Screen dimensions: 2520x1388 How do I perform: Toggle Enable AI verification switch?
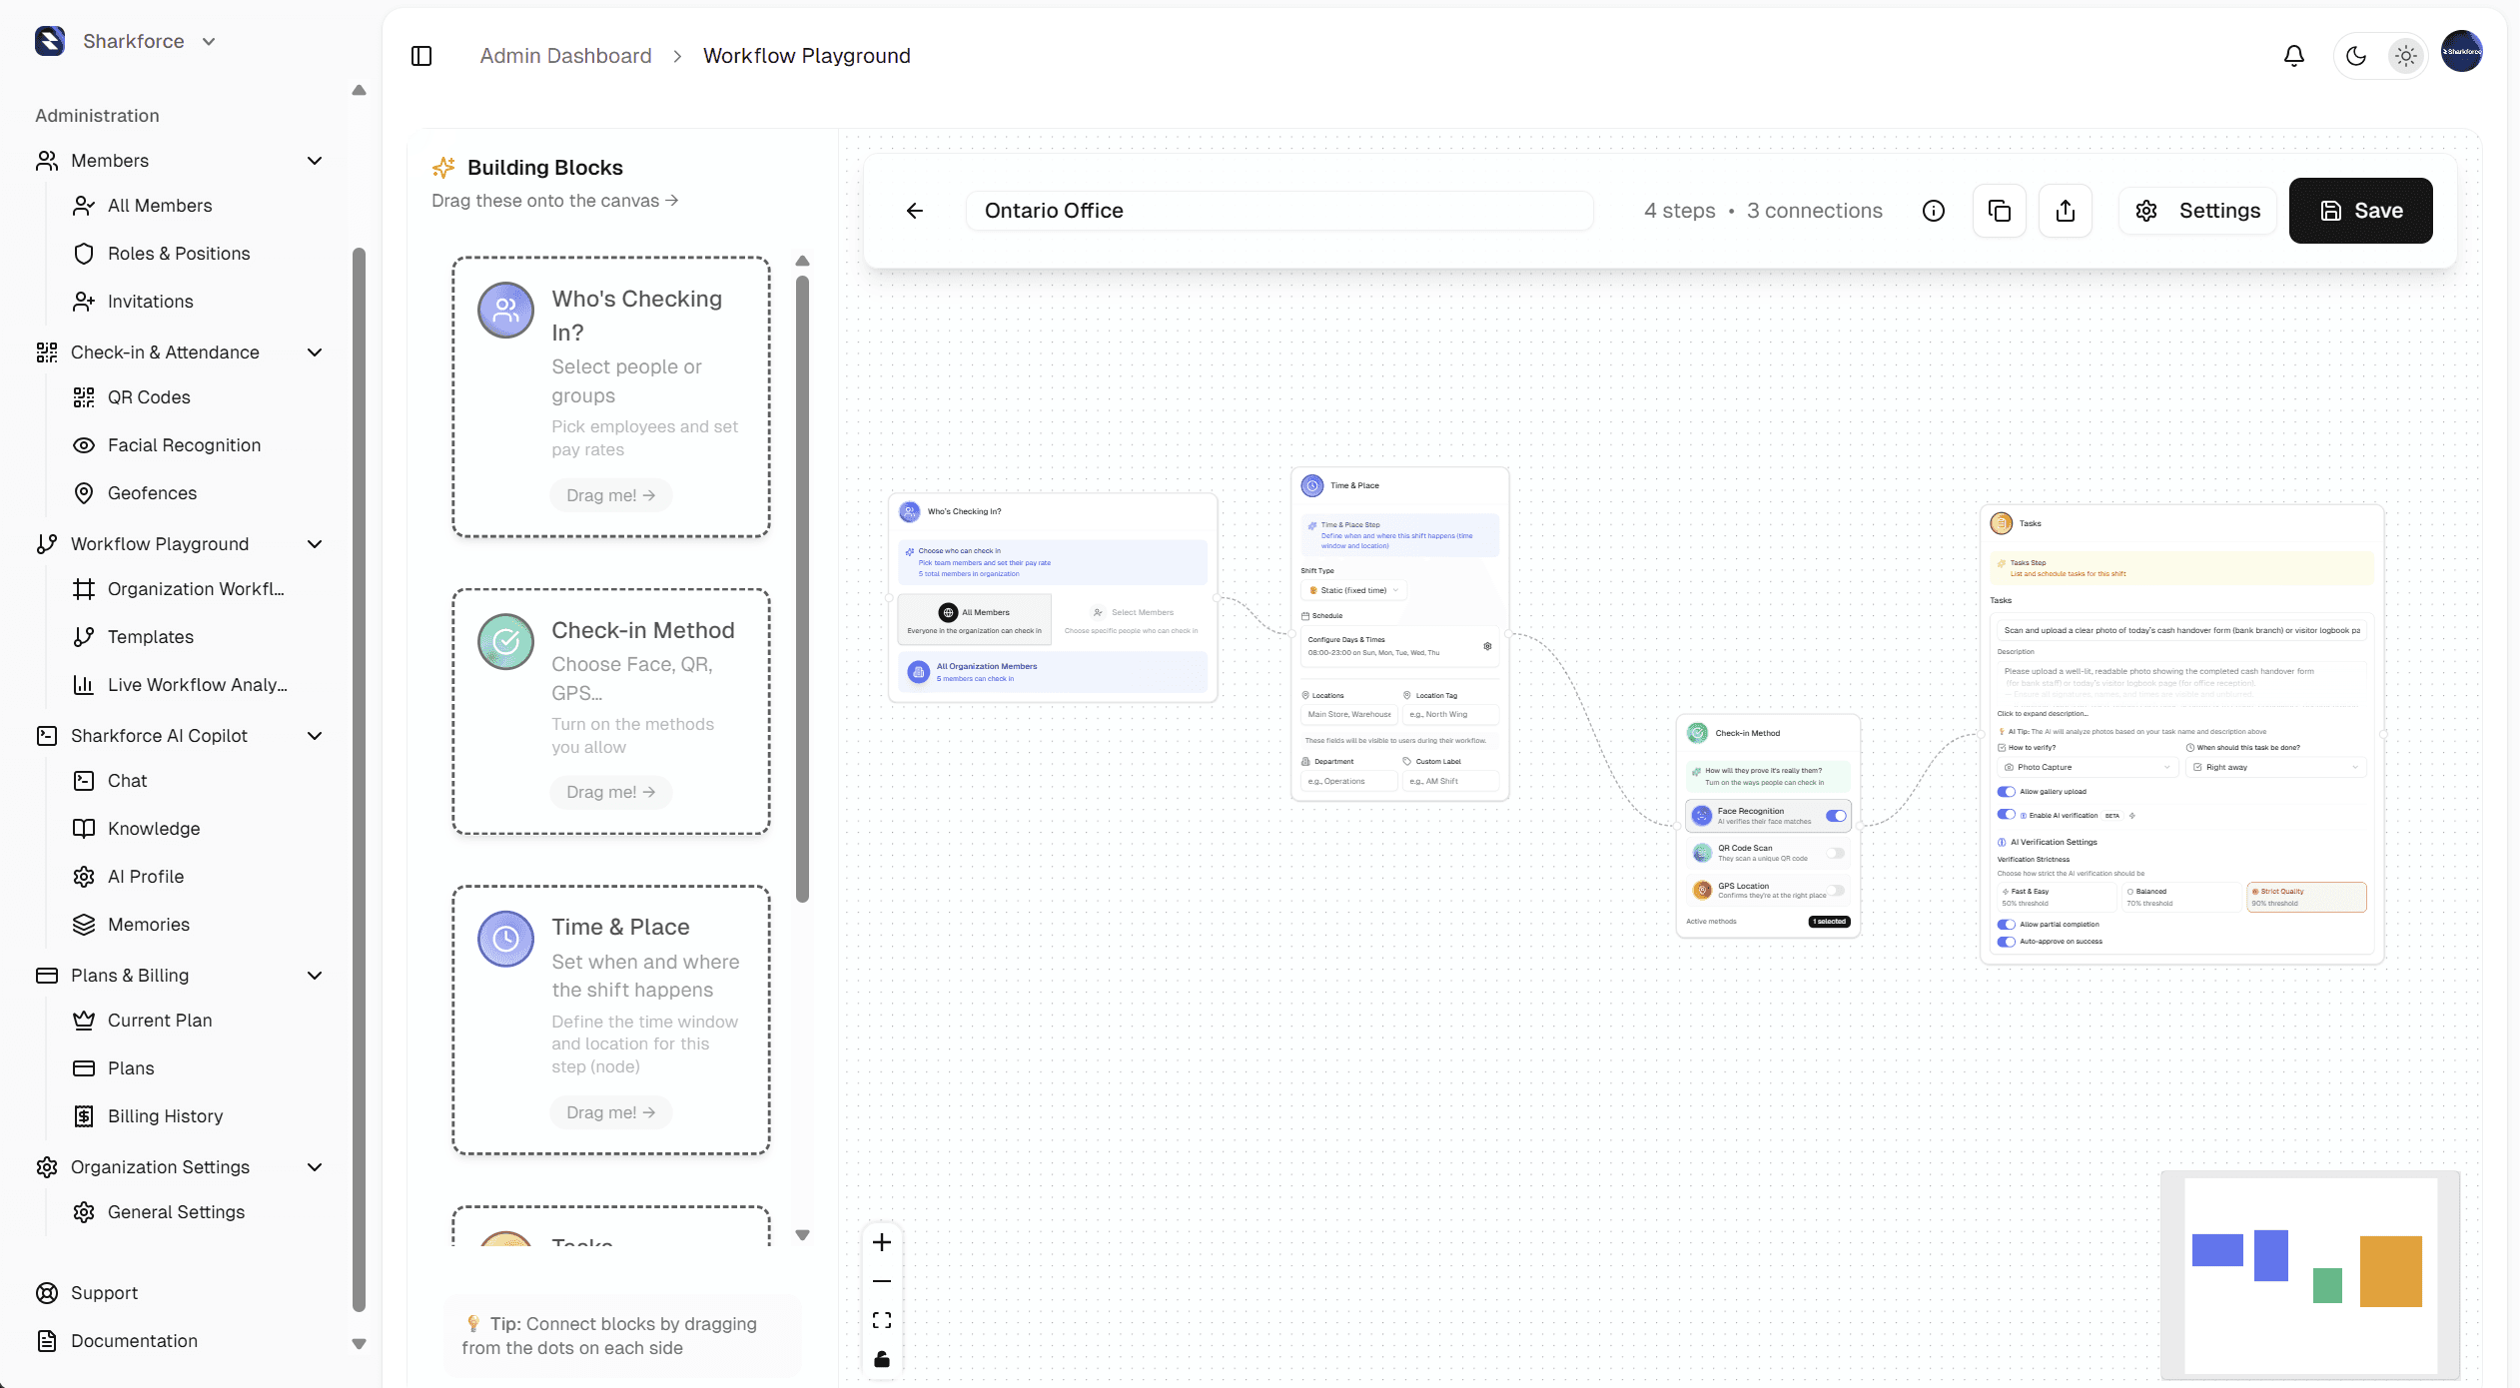[x=2006, y=815]
